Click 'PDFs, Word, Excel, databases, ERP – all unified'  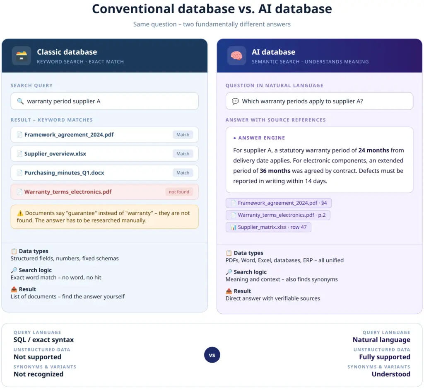[284, 261]
